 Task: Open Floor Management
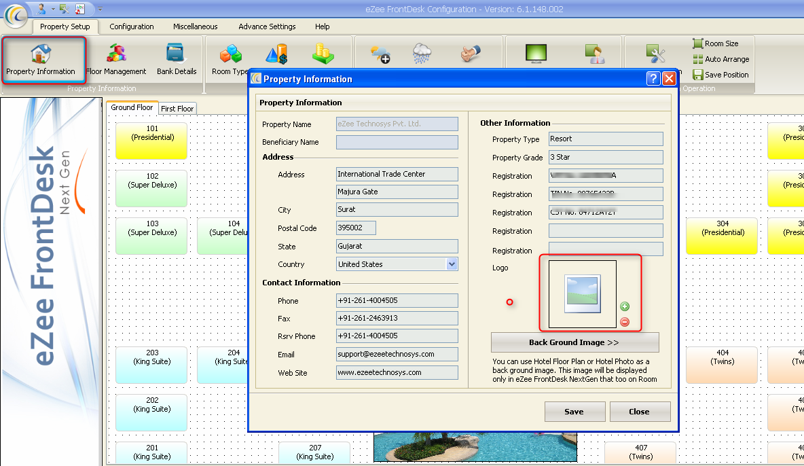pyautogui.click(x=116, y=60)
